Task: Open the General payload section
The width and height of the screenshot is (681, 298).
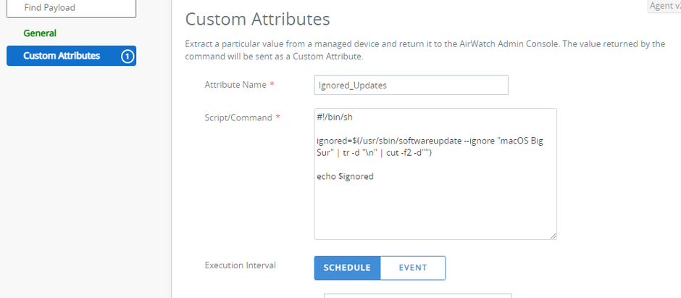Action: point(40,33)
